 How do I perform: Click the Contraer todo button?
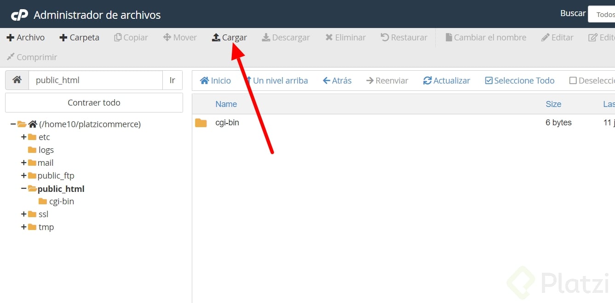[94, 103]
